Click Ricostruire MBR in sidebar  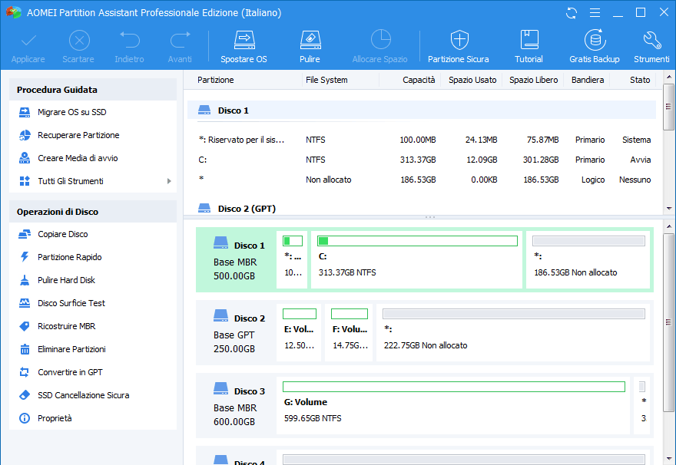pos(67,326)
